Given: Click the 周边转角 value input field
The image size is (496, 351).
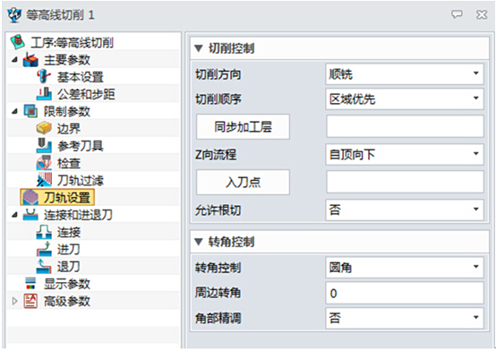Looking at the screenshot, I should pos(405,293).
